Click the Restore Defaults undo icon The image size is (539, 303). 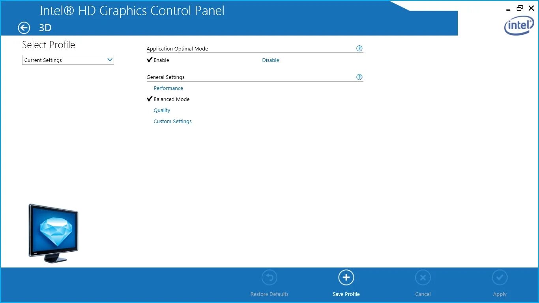[x=269, y=278]
